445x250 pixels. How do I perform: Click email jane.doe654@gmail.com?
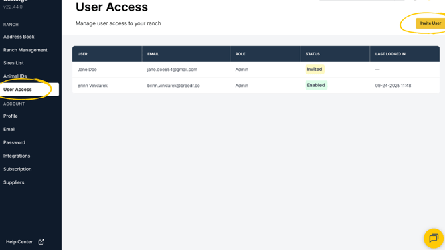[172, 70]
